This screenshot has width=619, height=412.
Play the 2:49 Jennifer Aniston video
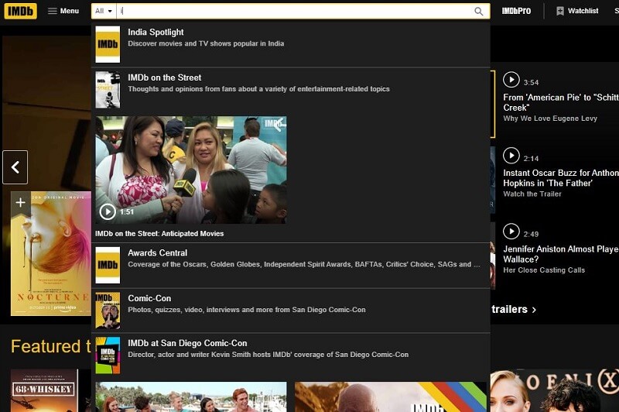511,232
